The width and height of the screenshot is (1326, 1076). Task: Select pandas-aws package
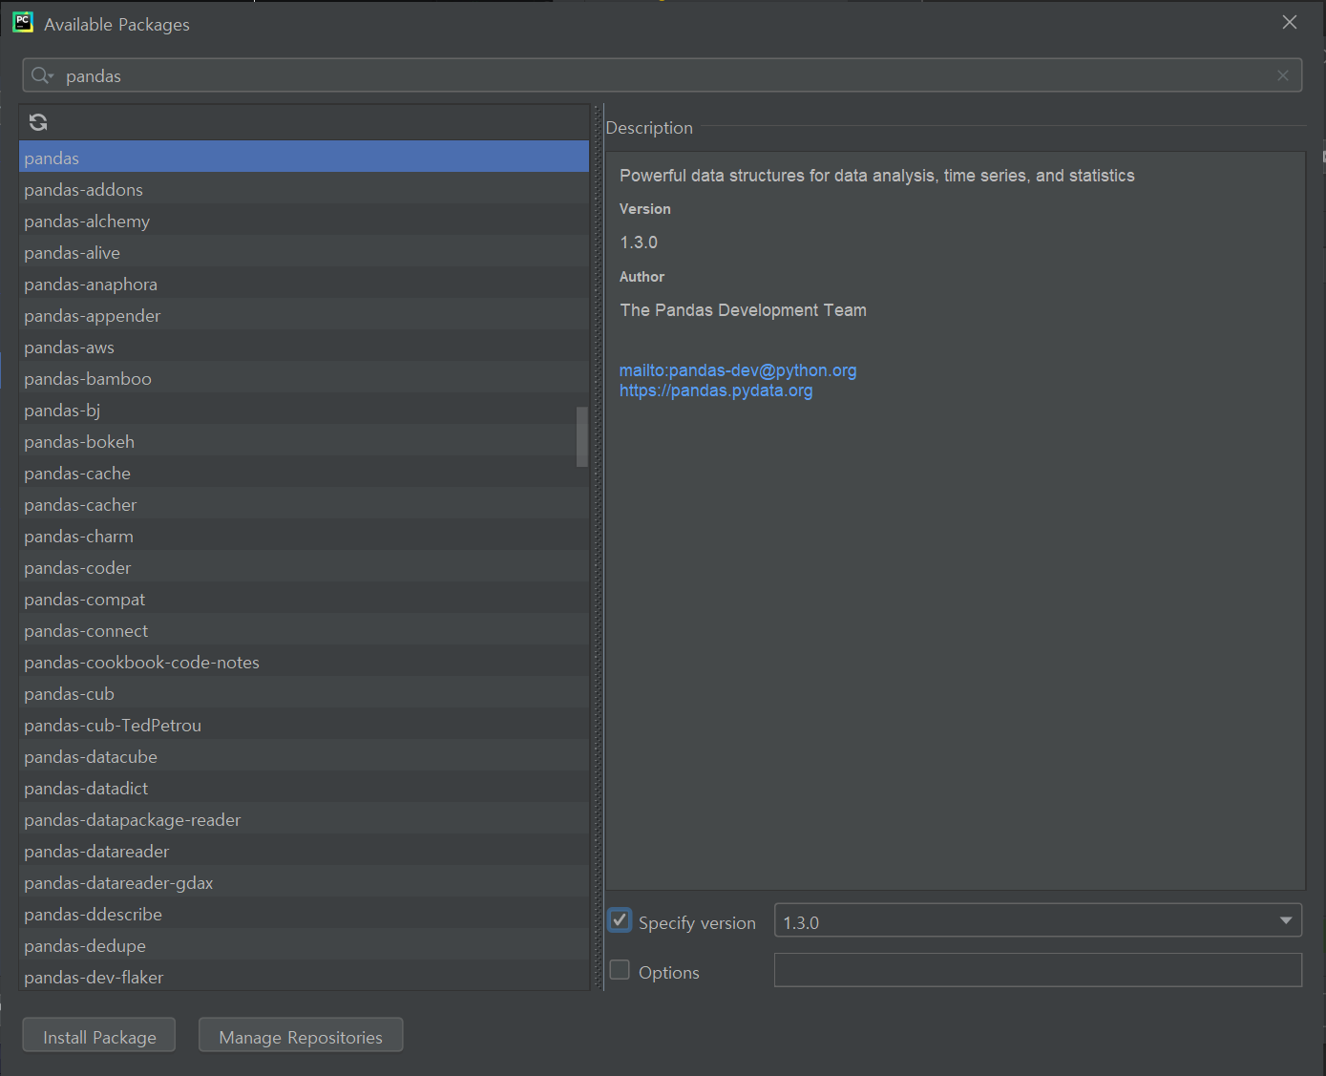click(x=304, y=347)
